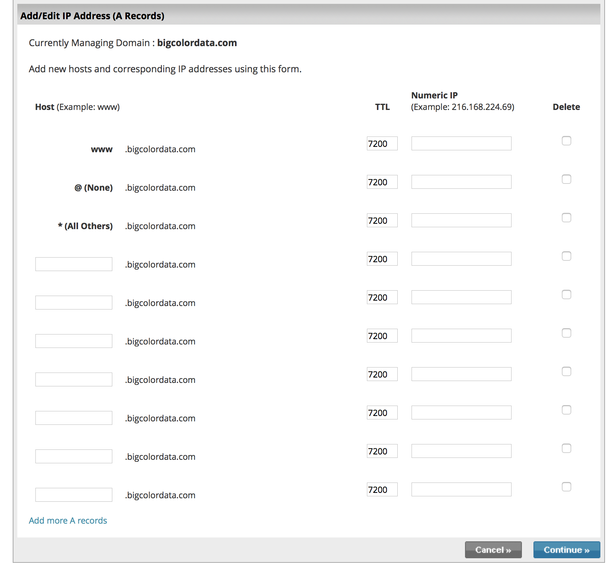Image resolution: width=610 pixels, height=569 pixels.
Task: Check Delete box for first blank host row
Action: (x=566, y=256)
